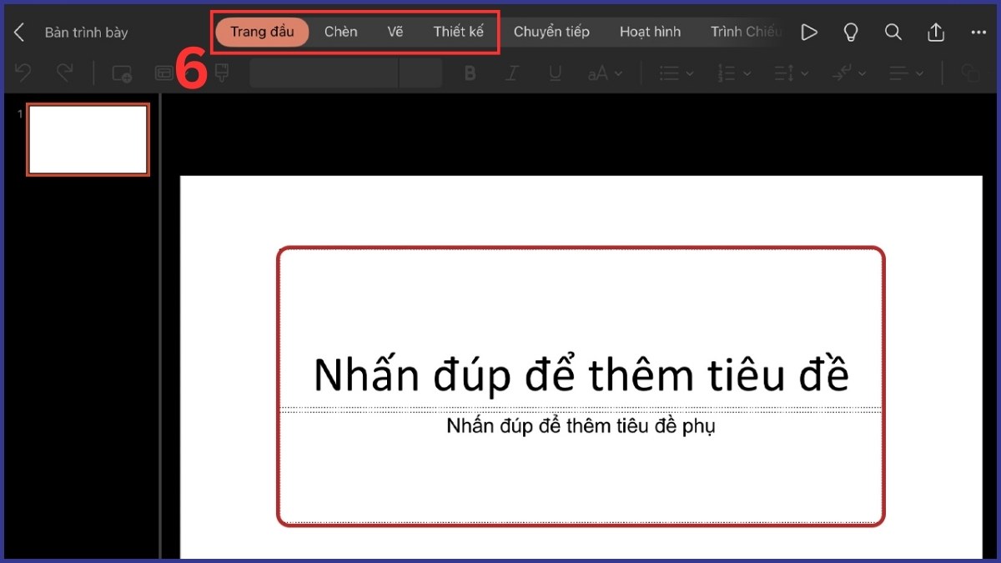Screen dimensions: 1001x563
Task: Start presenting with the Play icon
Action: [x=808, y=32]
